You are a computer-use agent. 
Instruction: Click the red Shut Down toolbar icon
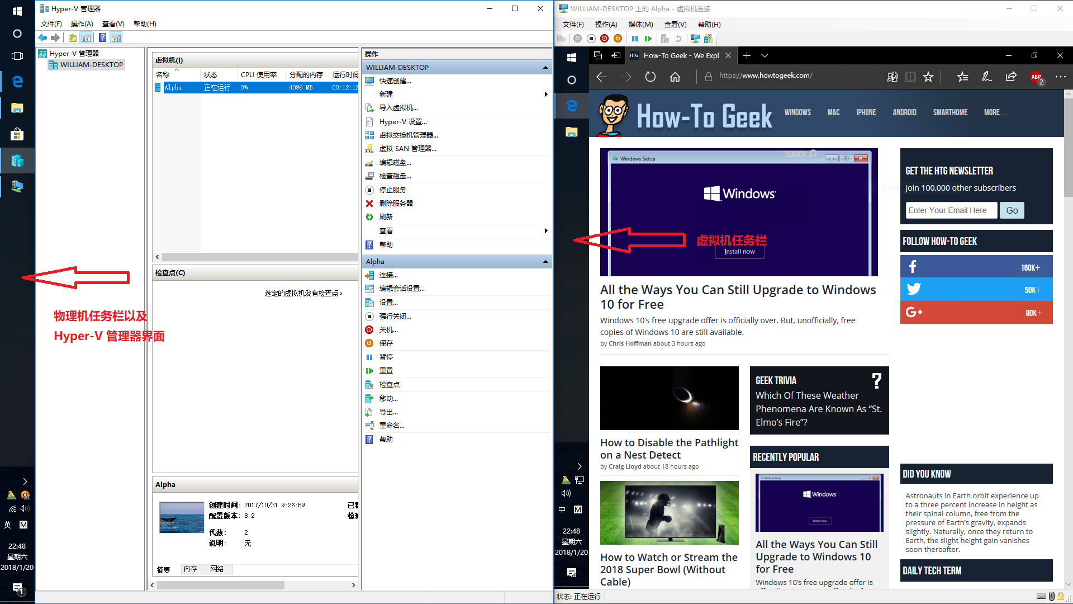pos(604,39)
